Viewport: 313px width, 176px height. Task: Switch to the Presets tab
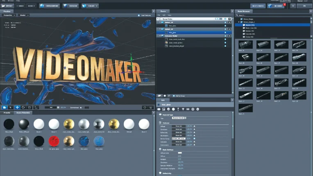[x=7, y=113]
